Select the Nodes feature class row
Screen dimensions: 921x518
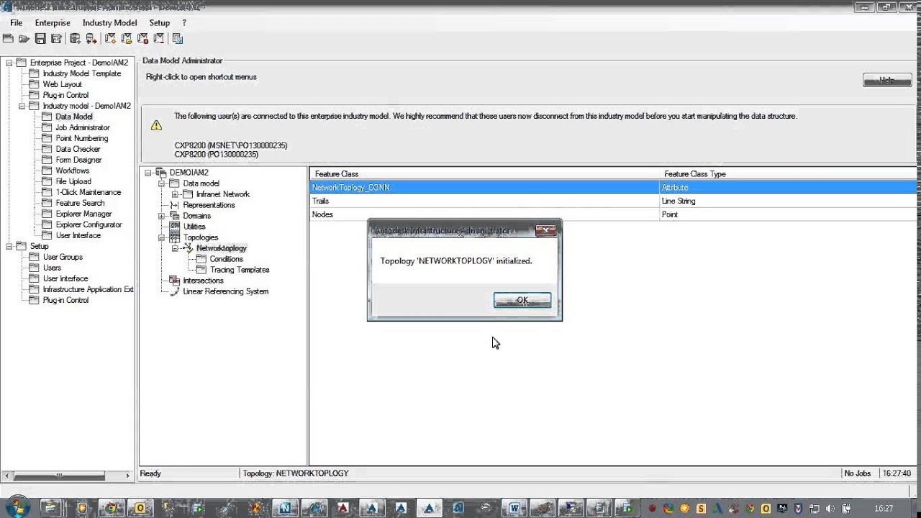614,214
